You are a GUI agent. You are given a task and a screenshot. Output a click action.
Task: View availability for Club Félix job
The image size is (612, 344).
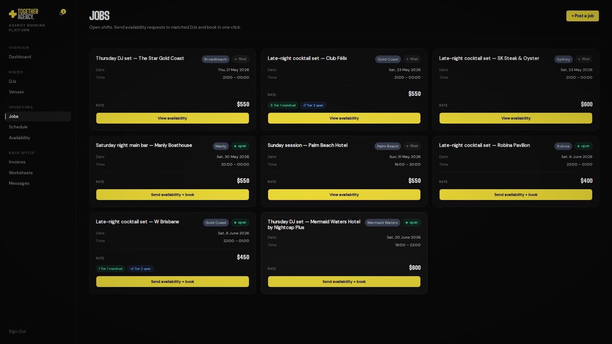[x=344, y=118]
